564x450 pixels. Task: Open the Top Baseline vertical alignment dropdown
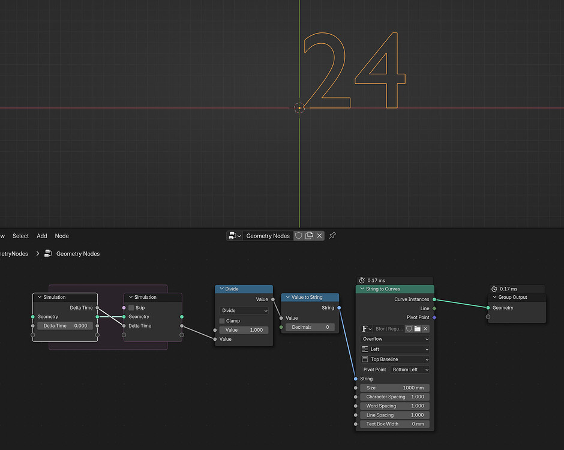coord(395,359)
